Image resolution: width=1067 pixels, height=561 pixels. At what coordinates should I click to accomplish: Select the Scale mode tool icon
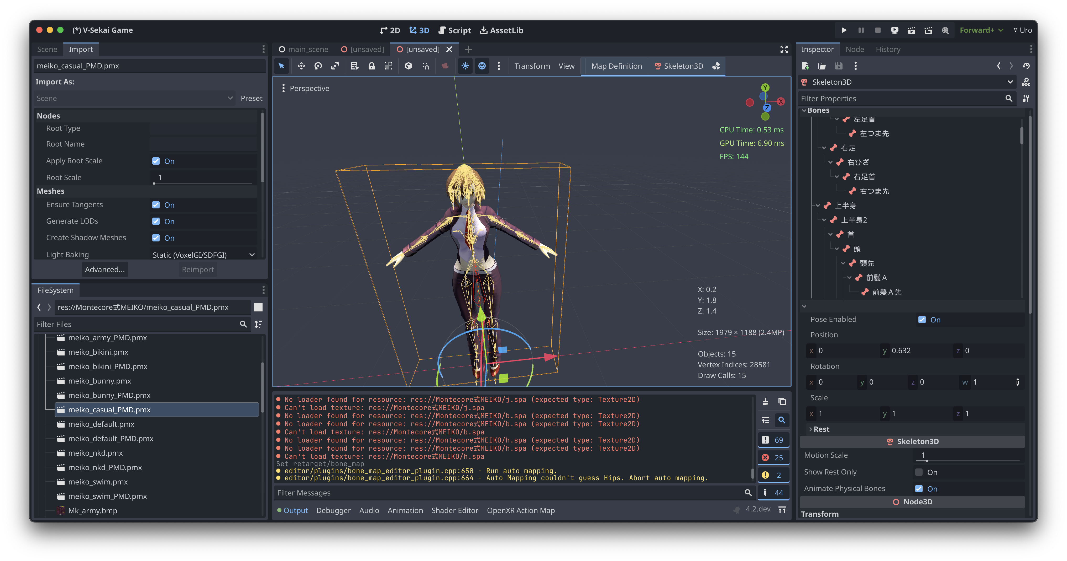coord(335,66)
